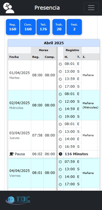
Task: Click the coffee cup Pausa icon
Action: [12, 154]
